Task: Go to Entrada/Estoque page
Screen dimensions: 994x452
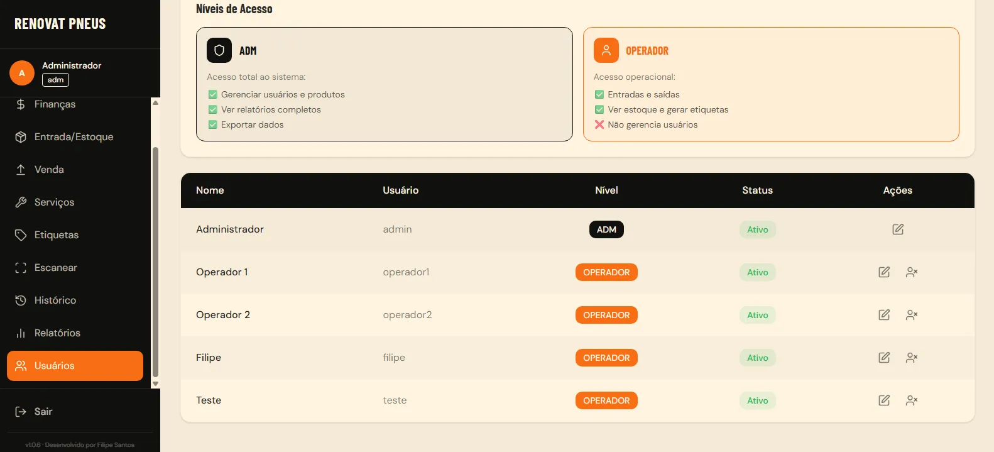Action: click(75, 137)
